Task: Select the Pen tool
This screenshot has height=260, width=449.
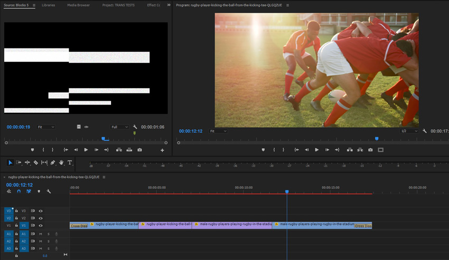Action: point(53,162)
